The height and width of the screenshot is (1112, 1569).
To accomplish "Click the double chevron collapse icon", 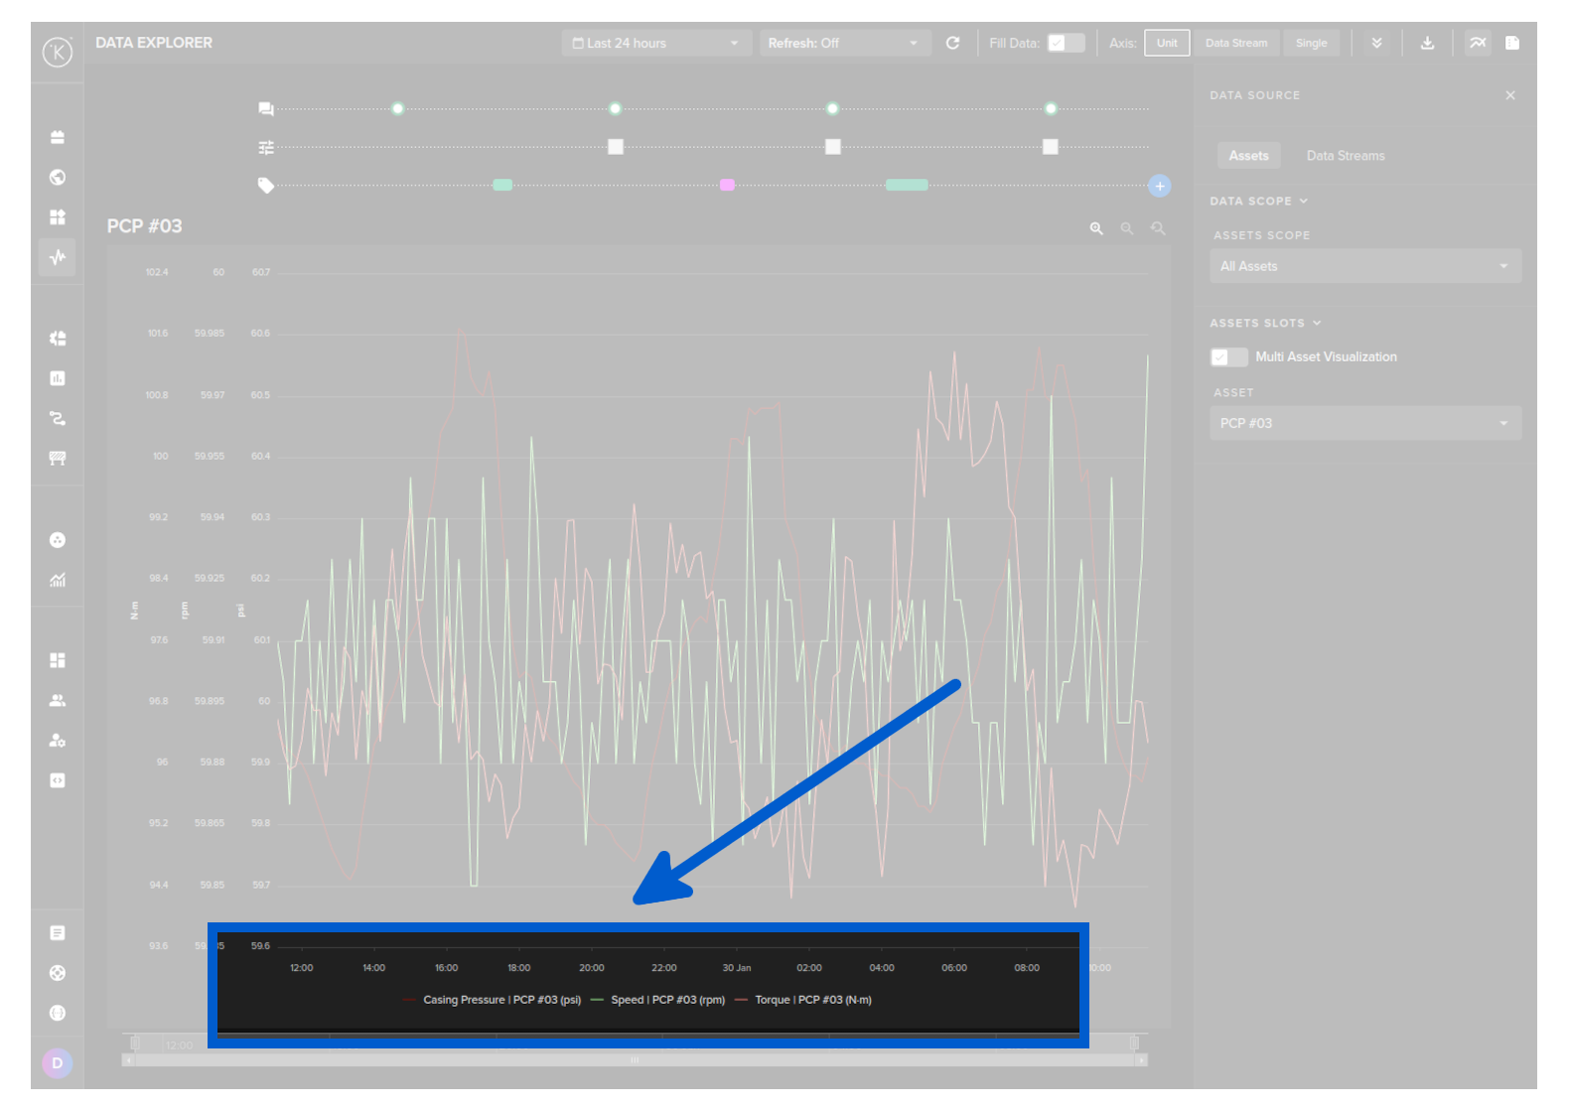I will coord(1376,43).
